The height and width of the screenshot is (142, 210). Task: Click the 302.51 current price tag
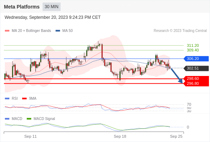(x=196, y=68)
